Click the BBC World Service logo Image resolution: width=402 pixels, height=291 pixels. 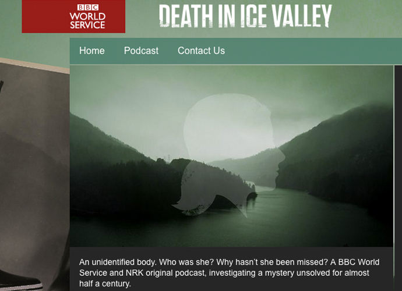[x=73, y=16]
